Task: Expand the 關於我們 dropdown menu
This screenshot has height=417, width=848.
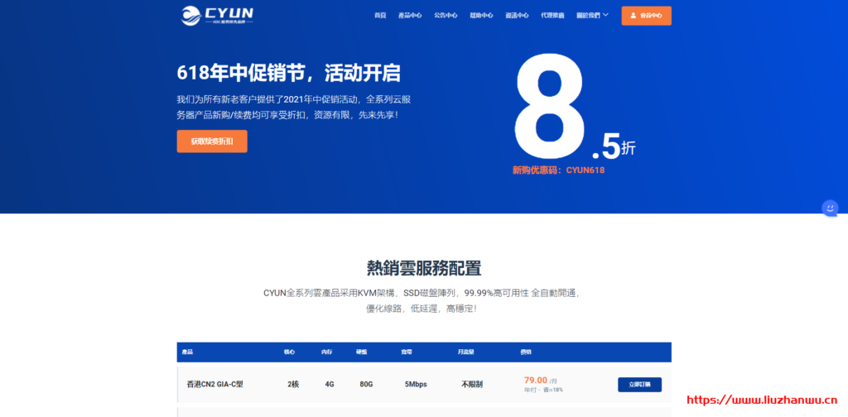Action: (x=592, y=15)
